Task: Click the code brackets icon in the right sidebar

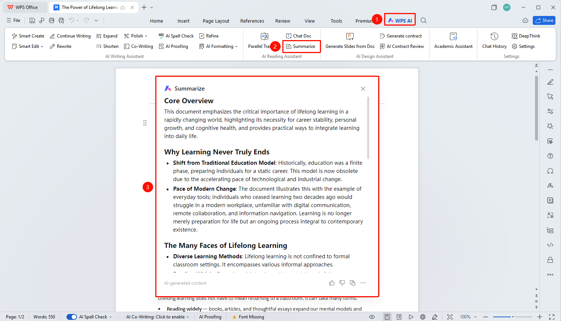Action: point(550,245)
